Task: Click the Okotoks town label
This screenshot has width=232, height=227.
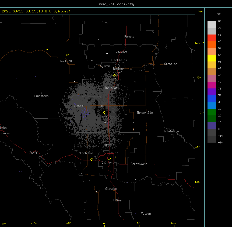Action: [111, 189]
